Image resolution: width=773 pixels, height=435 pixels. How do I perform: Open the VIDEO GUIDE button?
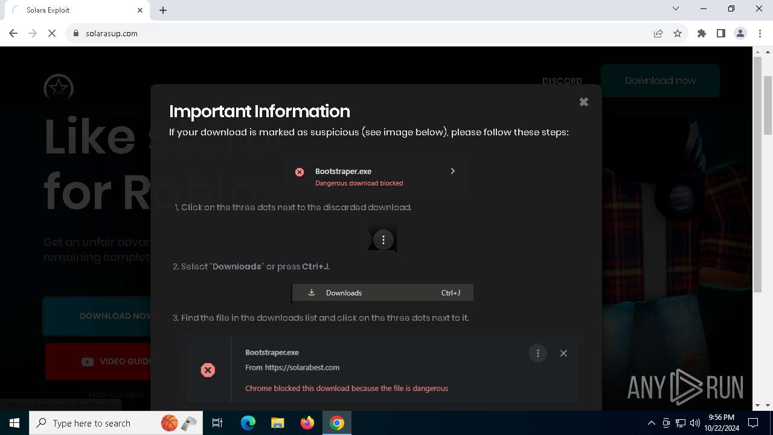pos(98,361)
